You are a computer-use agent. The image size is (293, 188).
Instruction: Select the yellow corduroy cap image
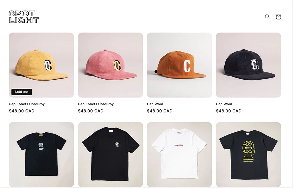[x=41, y=65]
